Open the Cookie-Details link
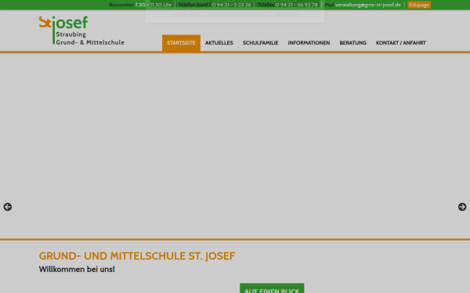This screenshot has width=470, height=293. pyautogui.click(x=188, y=14)
